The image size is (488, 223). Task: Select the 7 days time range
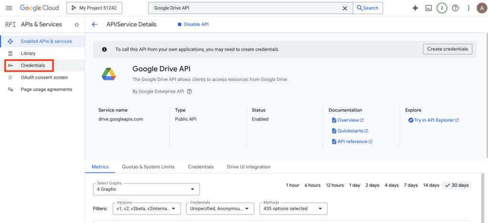(x=410, y=185)
